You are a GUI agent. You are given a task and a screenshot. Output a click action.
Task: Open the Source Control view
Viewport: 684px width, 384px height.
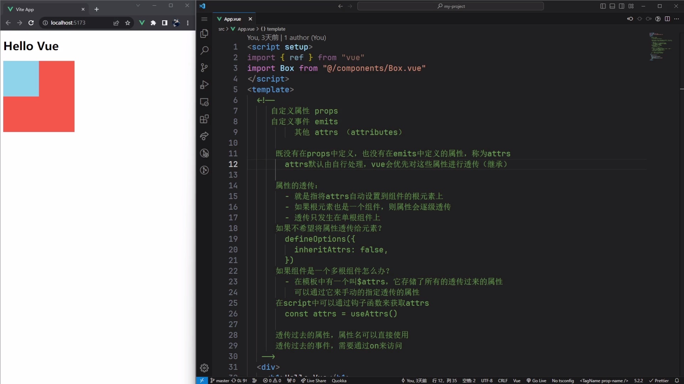point(204,68)
